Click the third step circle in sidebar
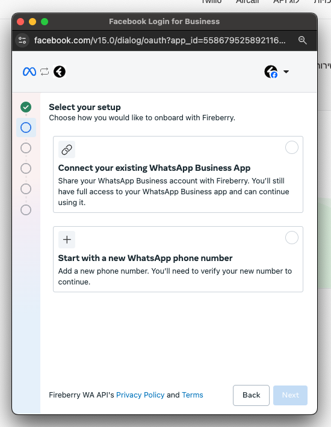The image size is (331, 427). (x=26, y=148)
